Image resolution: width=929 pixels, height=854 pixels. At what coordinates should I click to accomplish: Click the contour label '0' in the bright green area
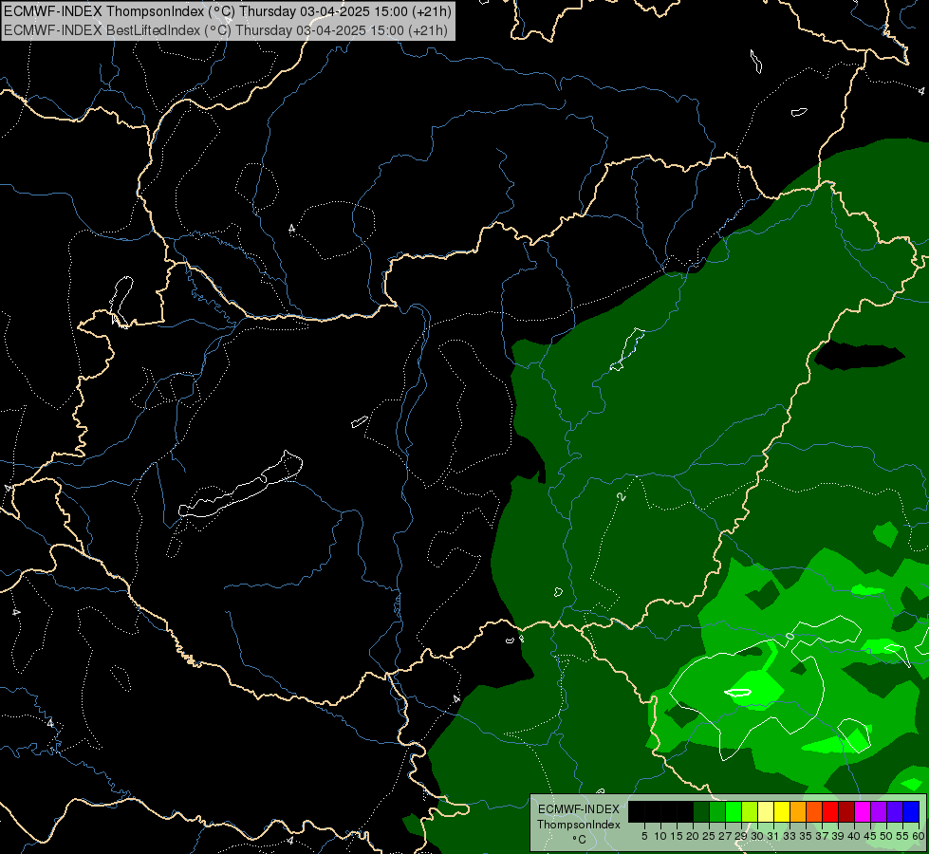pos(790,636)
